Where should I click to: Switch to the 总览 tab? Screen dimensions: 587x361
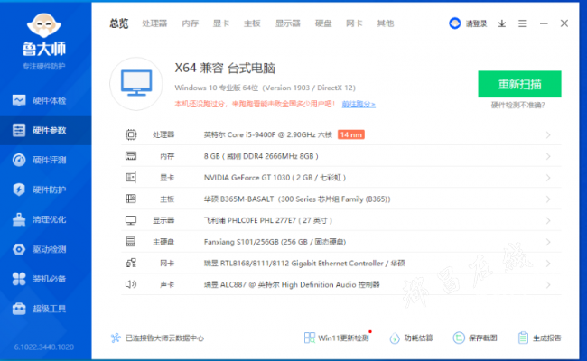(118, 23)
